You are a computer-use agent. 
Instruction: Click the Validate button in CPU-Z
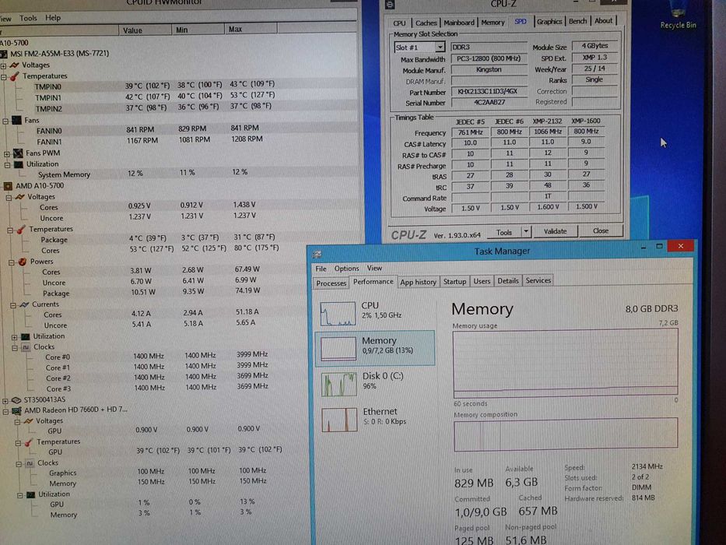coord(555,230)
